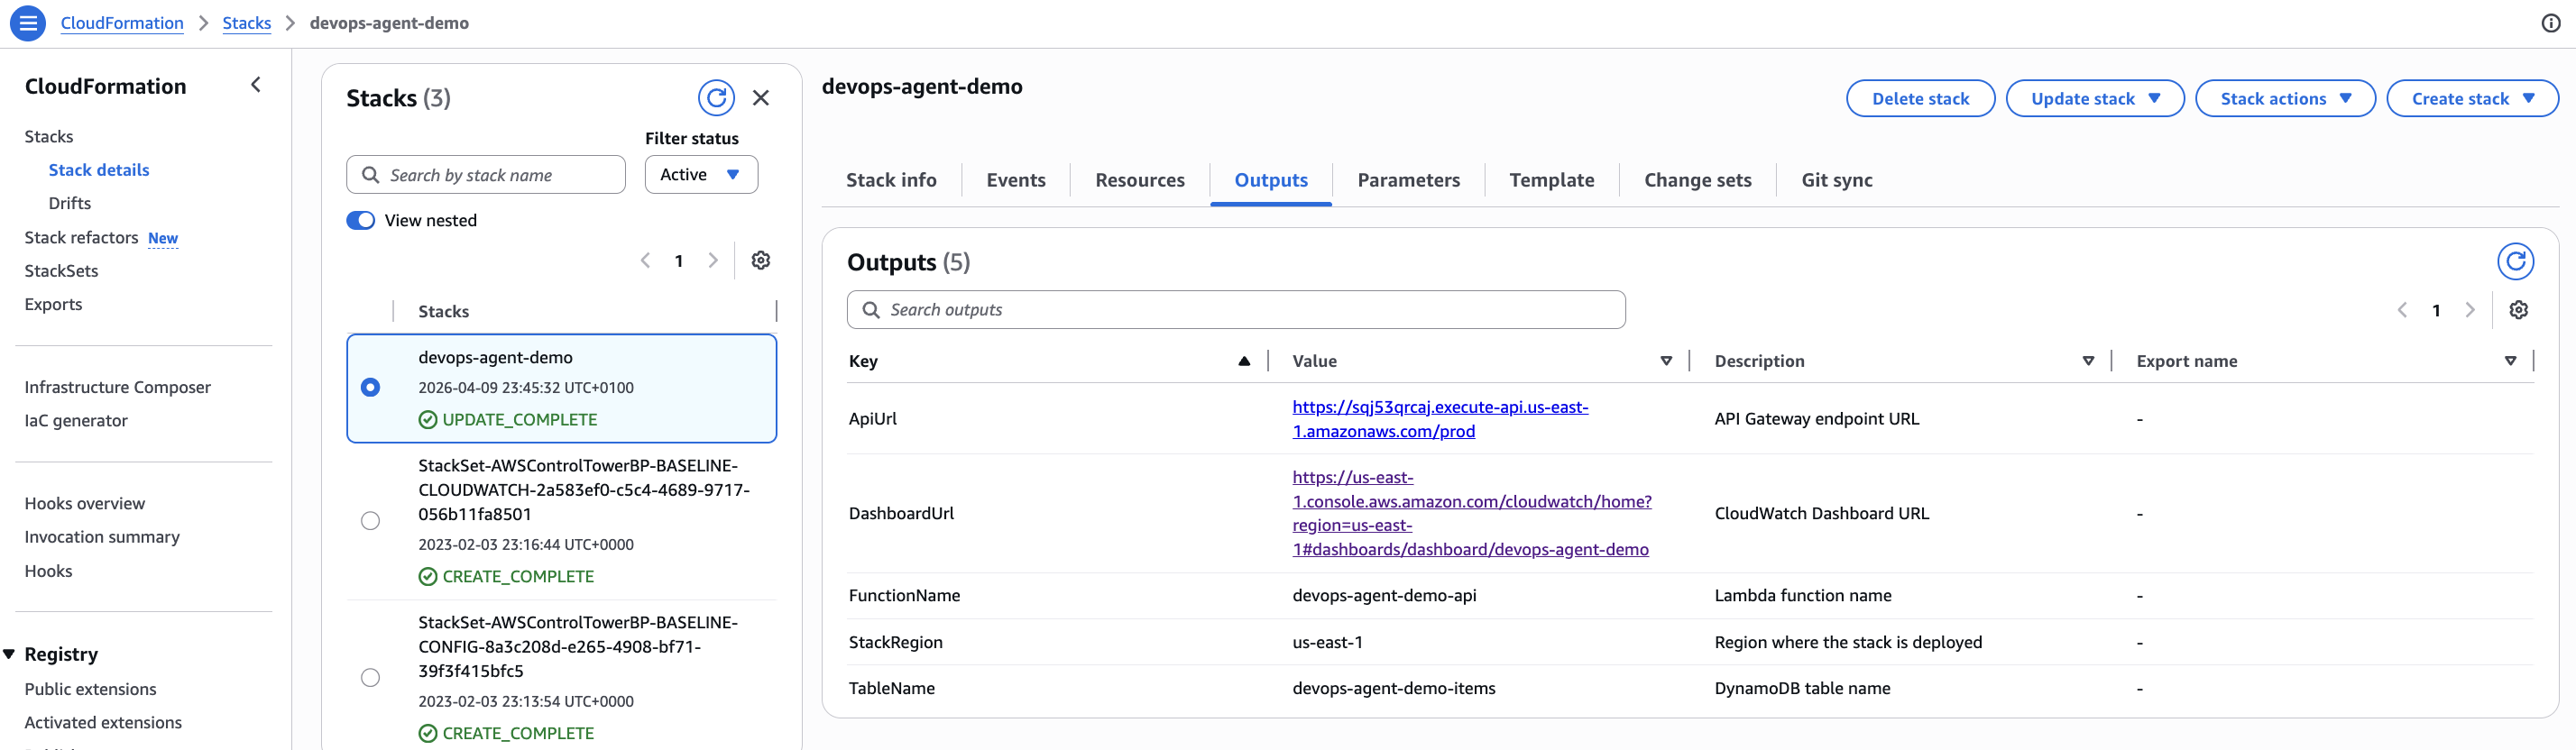
Task: Sort Outputs by Export name column arrow
Action: (2510, 361)
